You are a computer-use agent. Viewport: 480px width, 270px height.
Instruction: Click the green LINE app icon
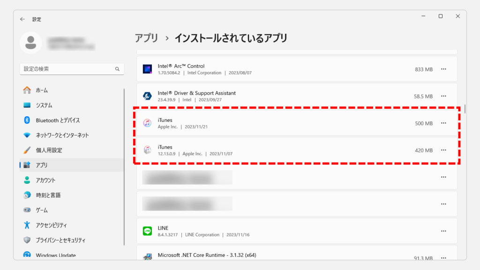[147, 231]
